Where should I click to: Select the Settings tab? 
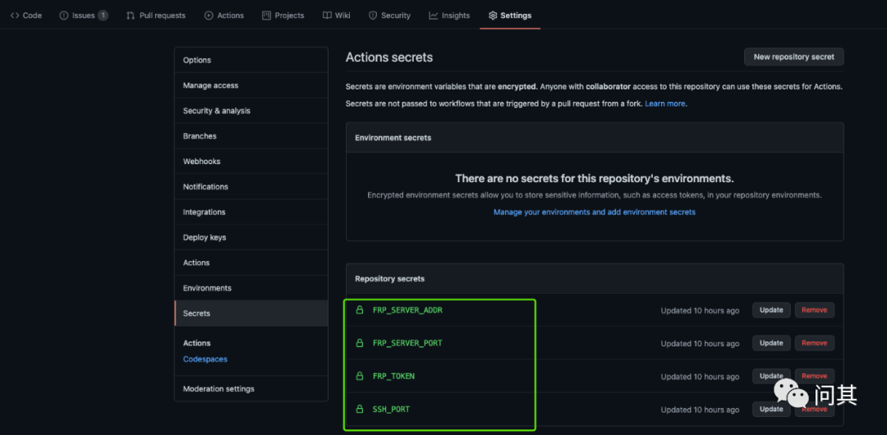(x=510, y=16)
